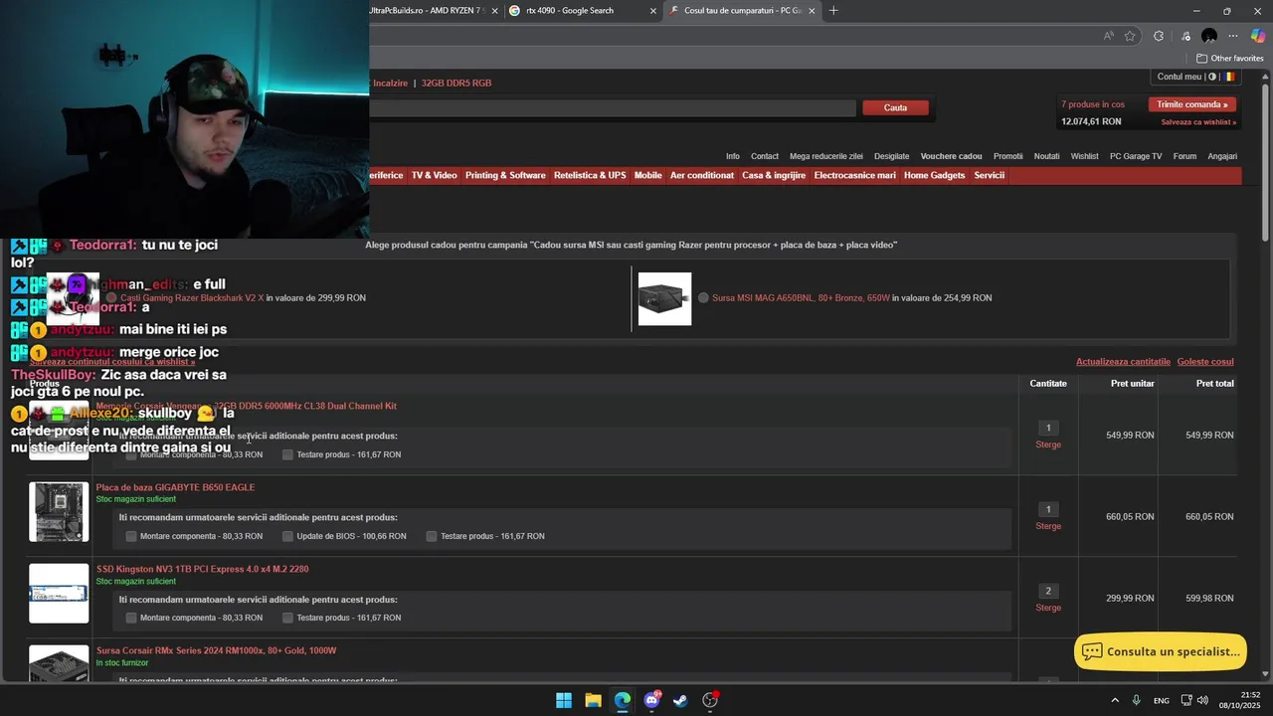Remove SSD Kingston NV3 with Sterge
The width and height of the screenshot is (1273, 716).
[x=1048, y=608]
